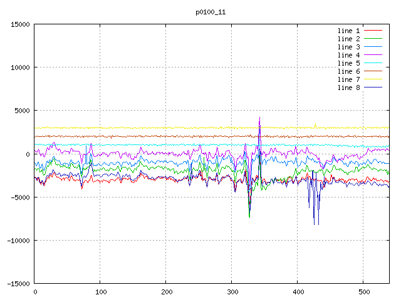Click the -15000 y-axis tick label
Image resolution: width=401 pixels, height=300 pixels.
click(x=18, y=283)
